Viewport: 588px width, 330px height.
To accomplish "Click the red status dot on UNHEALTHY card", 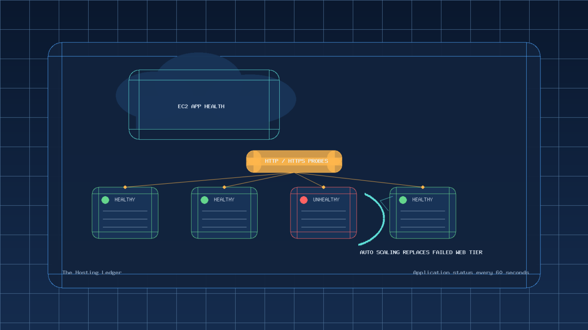I will [x=304, y=200].
